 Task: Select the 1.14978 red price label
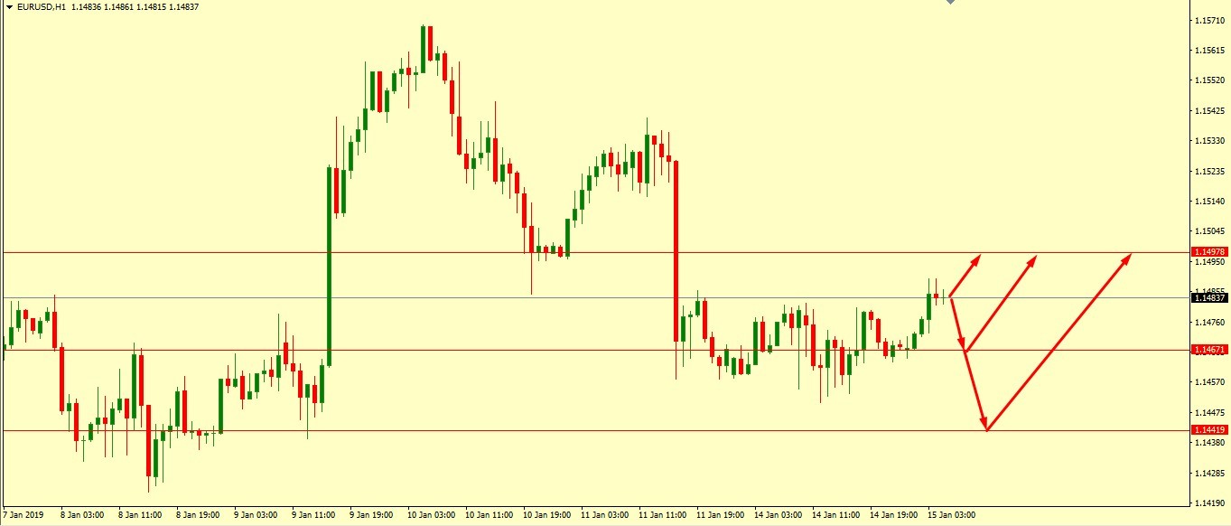(1208, 252)
